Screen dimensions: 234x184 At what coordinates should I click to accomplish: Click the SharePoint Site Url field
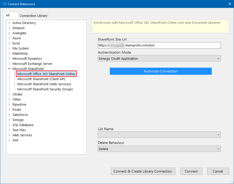click(159, 45)
